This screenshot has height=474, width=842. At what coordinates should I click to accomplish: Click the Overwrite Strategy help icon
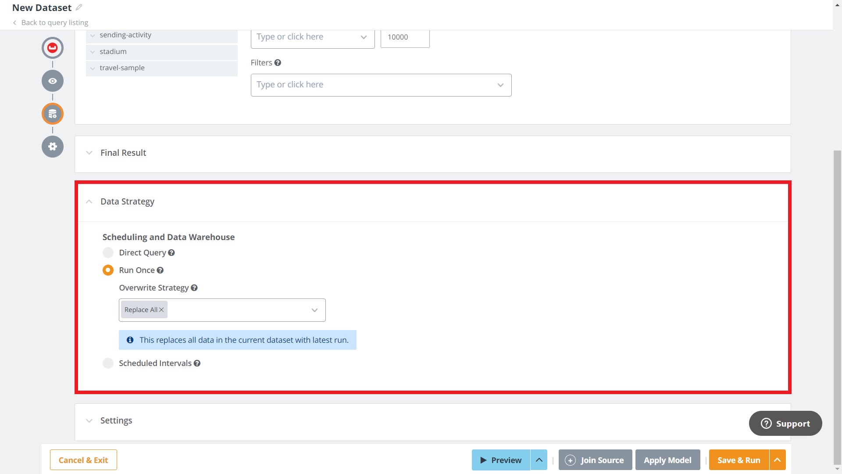[x=194, y=288]
